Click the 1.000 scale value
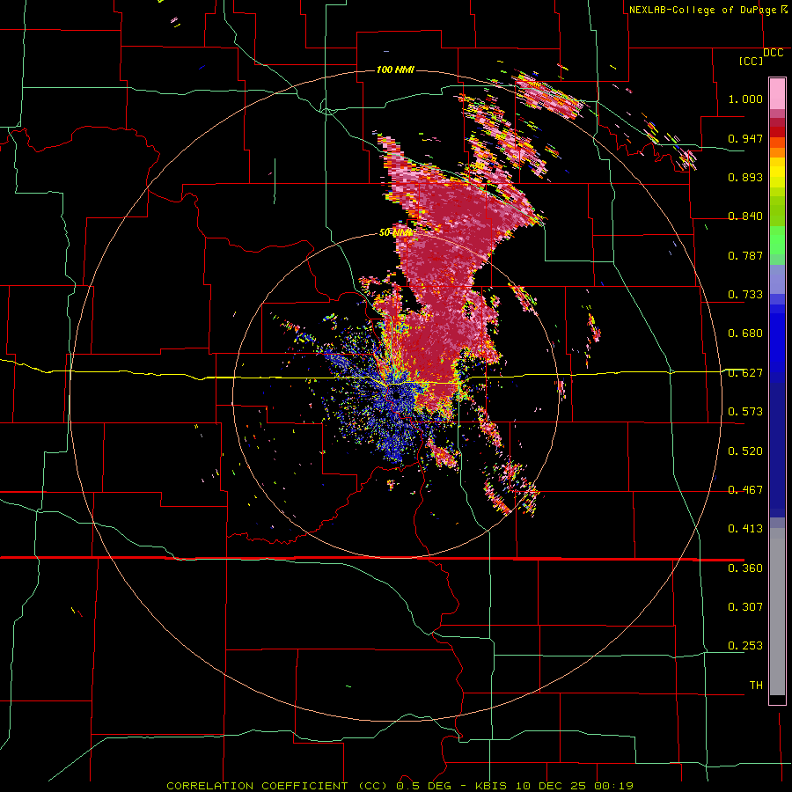The width and height of the screenshot is (792, 792). click(745, 99)
